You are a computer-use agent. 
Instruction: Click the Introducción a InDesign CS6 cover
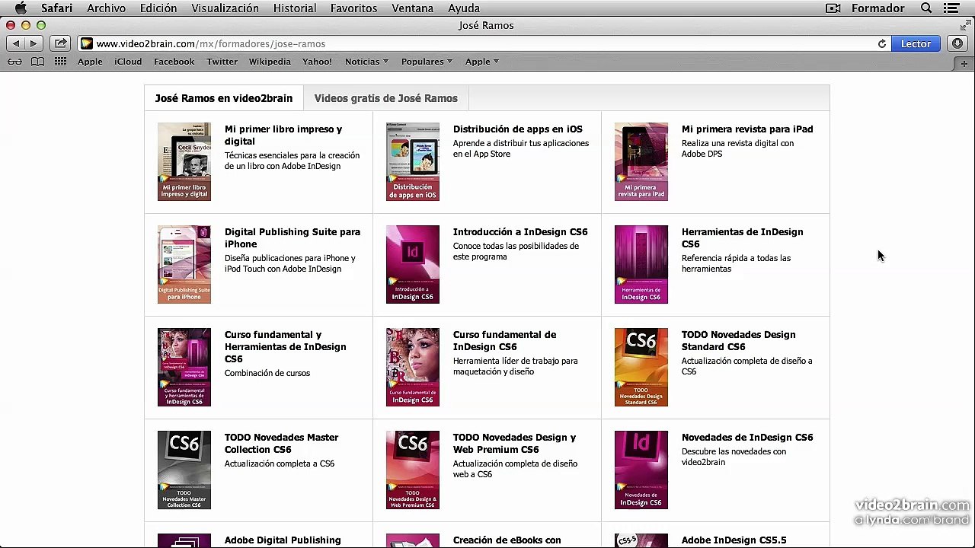point(413,265)
